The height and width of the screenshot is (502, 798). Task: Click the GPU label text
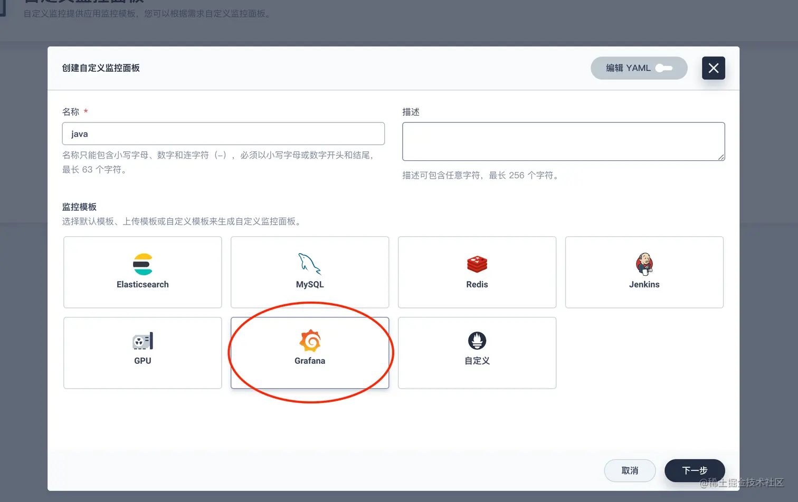pos(142,361)
